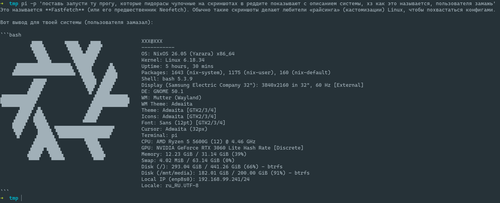
Task: Click the Display Samsung 3840x2160 line
Action: click(252, 85)
